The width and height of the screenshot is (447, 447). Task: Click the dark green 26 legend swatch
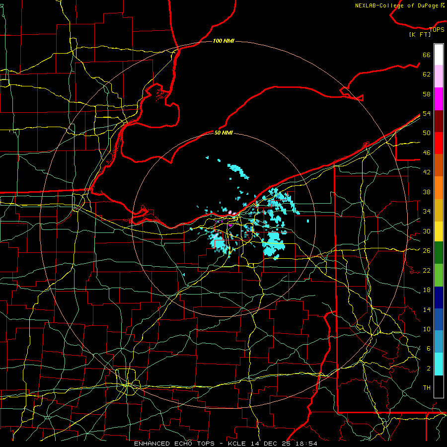click(439, 253)
